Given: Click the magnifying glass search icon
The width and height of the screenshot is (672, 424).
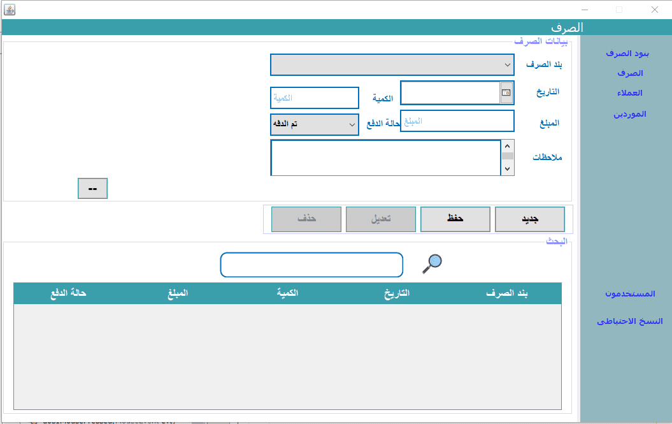Looking at the screenshot, I should point(432,263).
